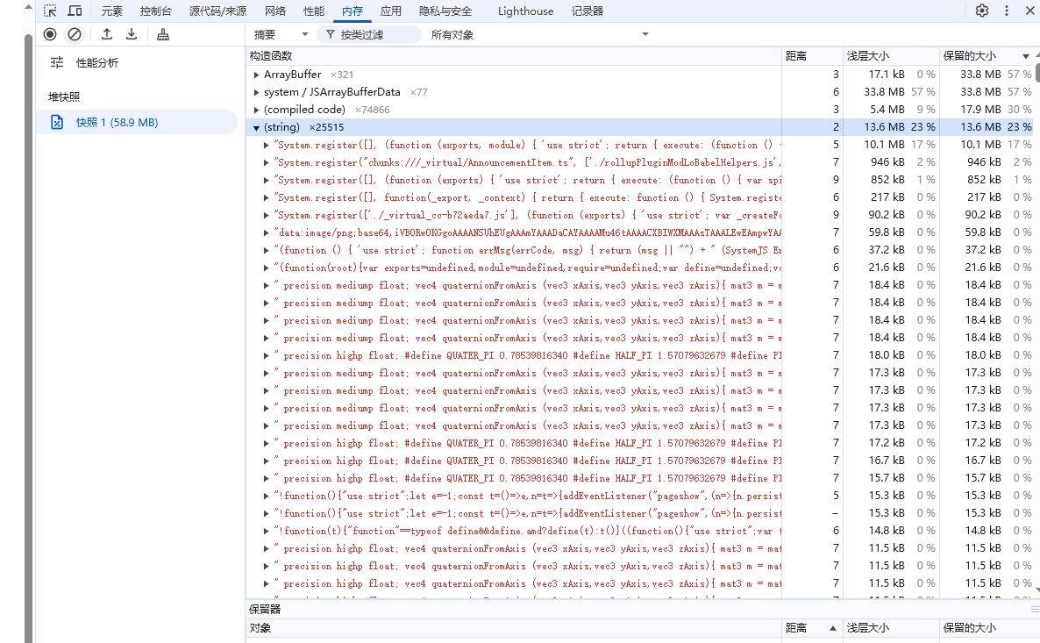Select 快照 1 (58.9 MB) snapshot

[x=137, y=122]
